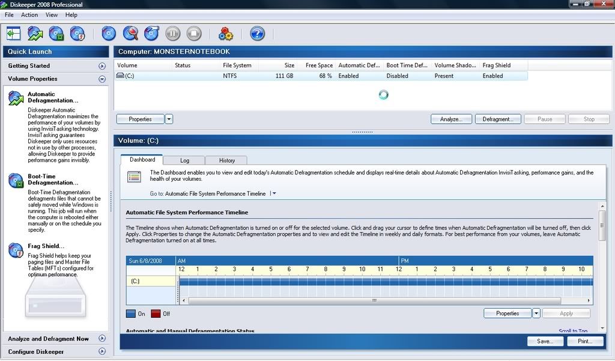Click dashboard vertical scrollbar thumb
The image size is (615, 361).
(x=602, y=226)
